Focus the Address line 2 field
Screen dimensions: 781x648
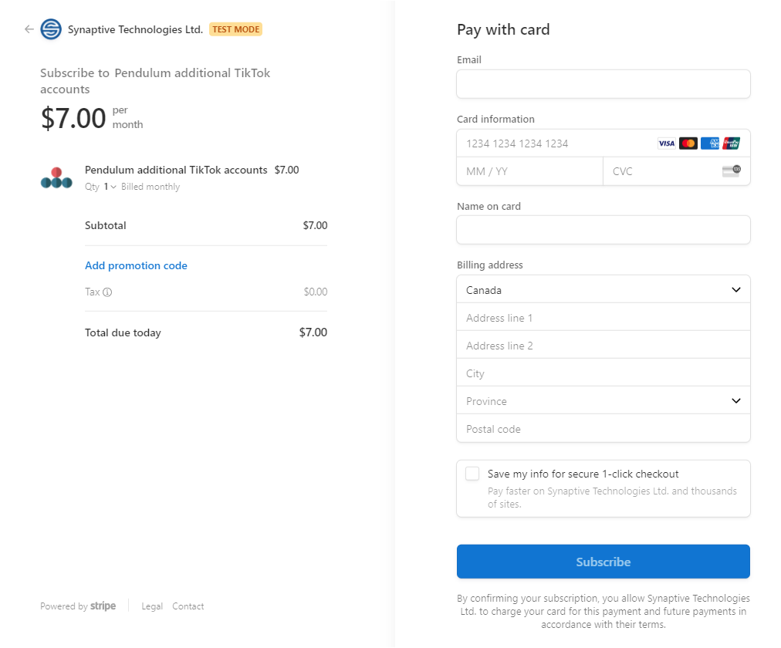pyautogui.click(x=603, y=346)
